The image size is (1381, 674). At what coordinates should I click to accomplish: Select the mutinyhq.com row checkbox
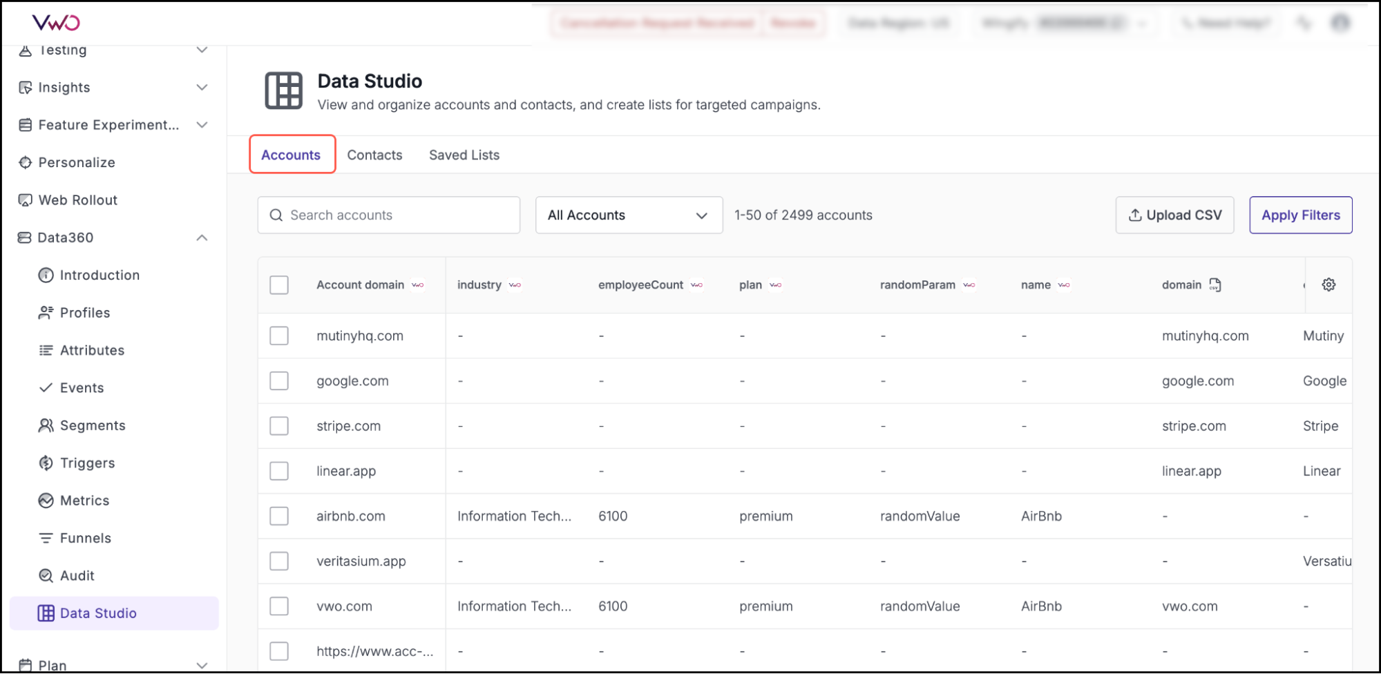pyautogui.click(x=279, y=336)
